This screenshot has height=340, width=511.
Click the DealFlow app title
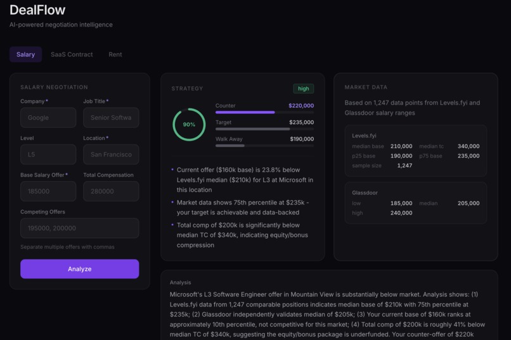pos(37,10)
